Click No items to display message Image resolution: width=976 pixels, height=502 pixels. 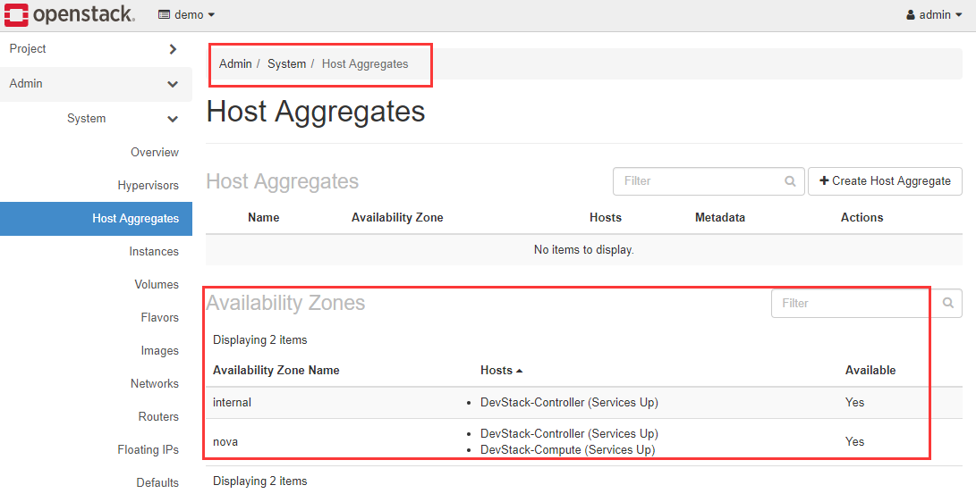point(584,250)
